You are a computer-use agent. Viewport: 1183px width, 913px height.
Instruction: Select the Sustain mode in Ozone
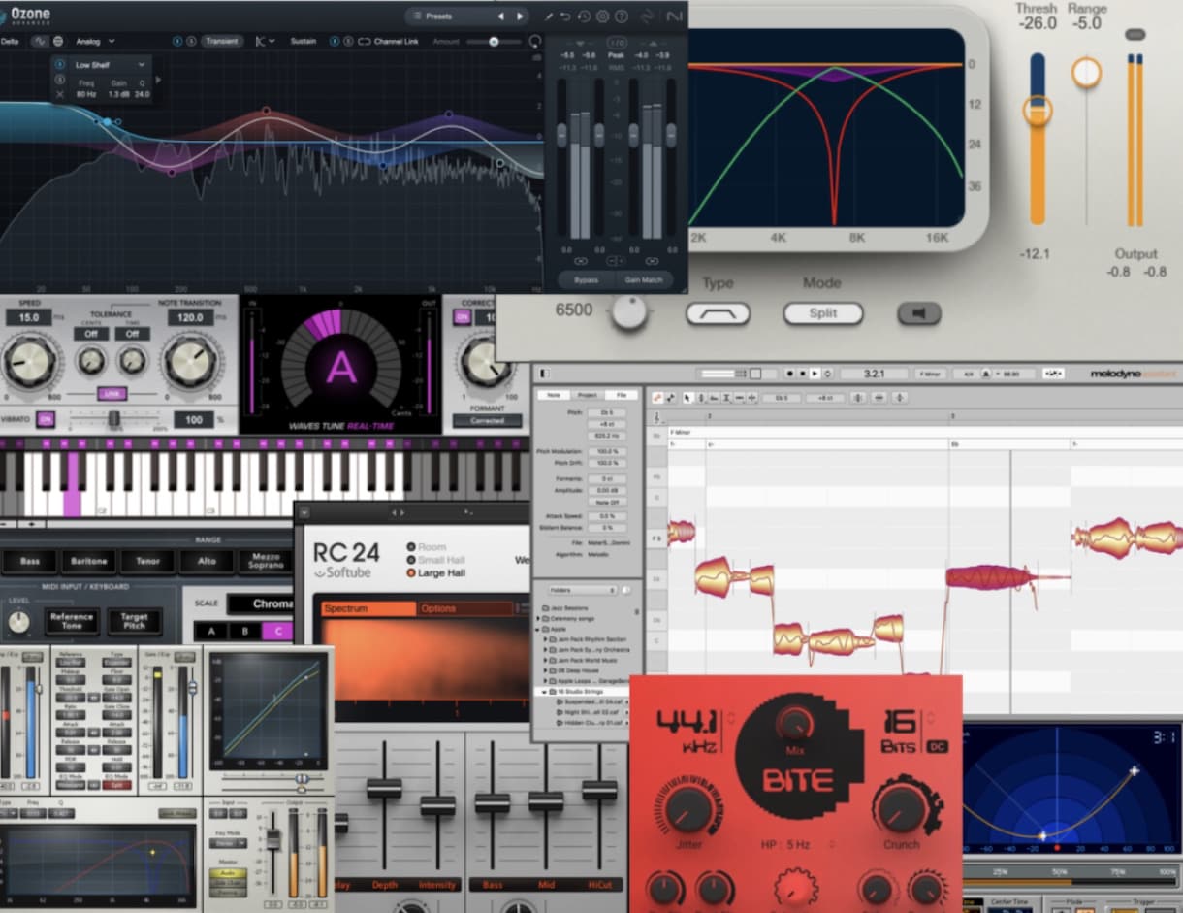tap(304, 41)
